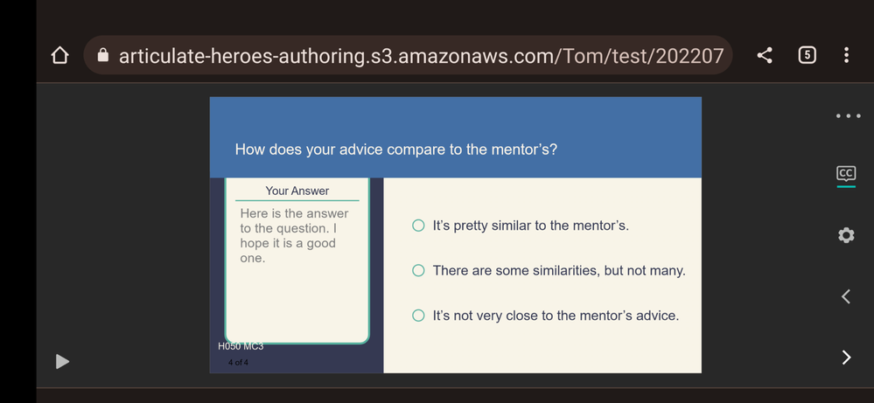The image size is (874, 403).
Task: Share this page using the share icon
Action: tap(765, 56)
